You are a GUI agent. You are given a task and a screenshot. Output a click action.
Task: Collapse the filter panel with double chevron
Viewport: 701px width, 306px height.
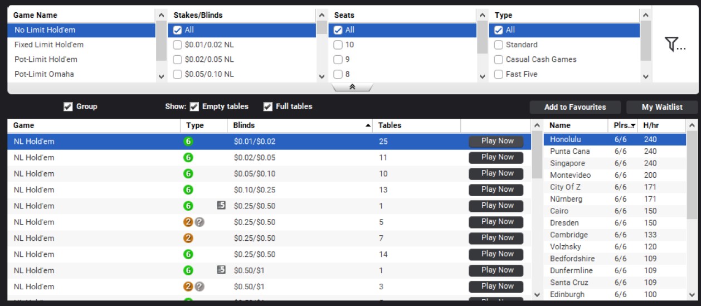pos(352,87)
